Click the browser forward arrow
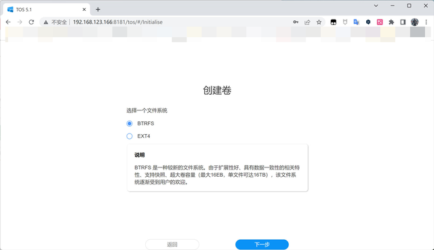This screenshot has height=250, width=434. pos(20,22)
